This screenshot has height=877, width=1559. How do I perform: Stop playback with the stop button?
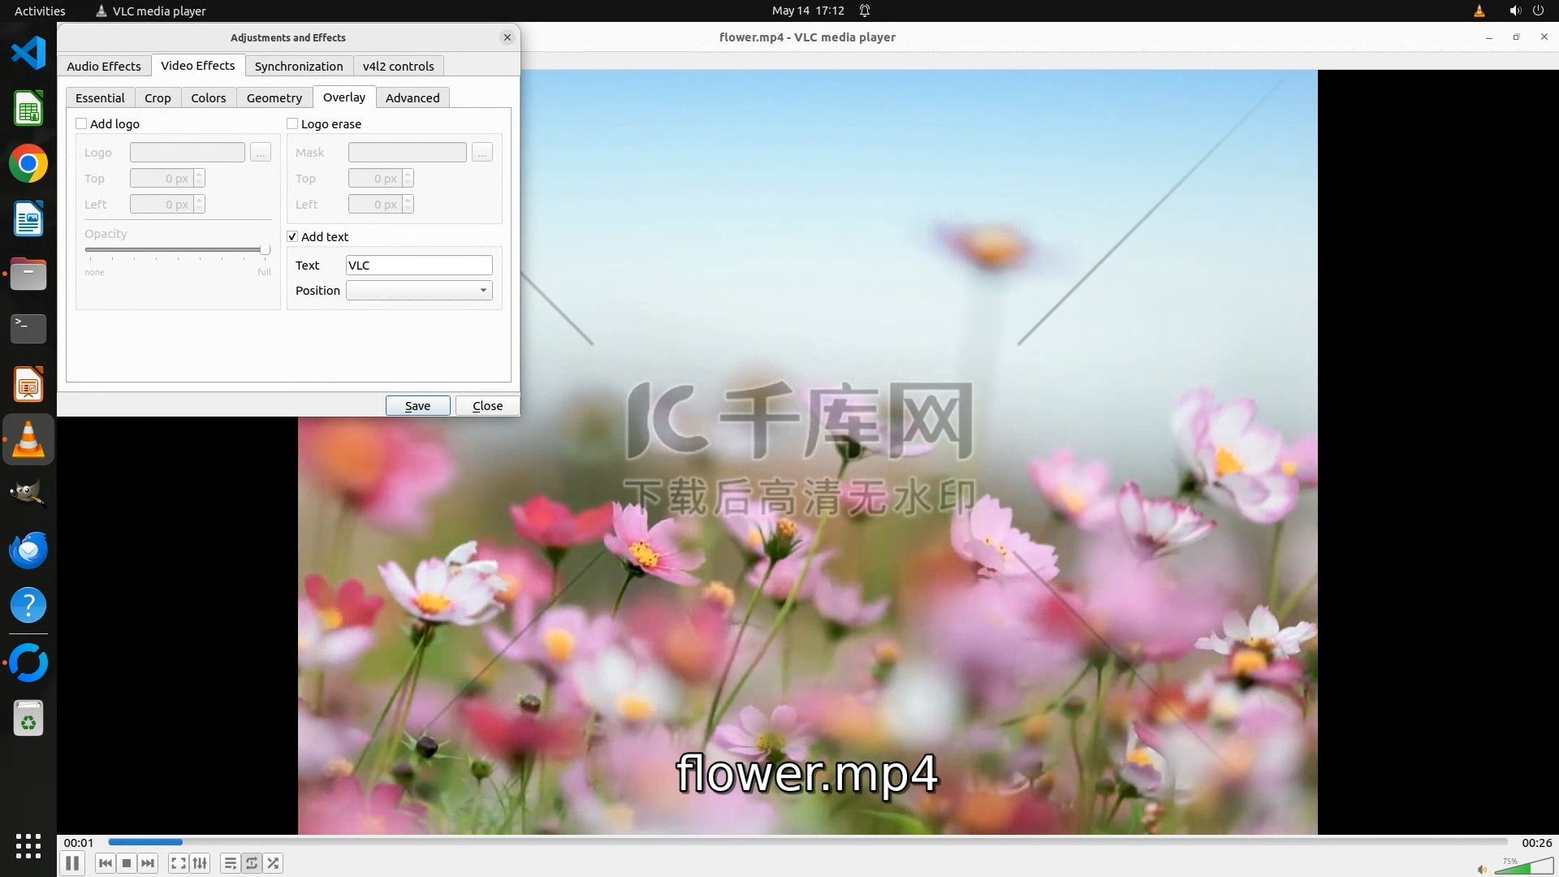(127, 863)
